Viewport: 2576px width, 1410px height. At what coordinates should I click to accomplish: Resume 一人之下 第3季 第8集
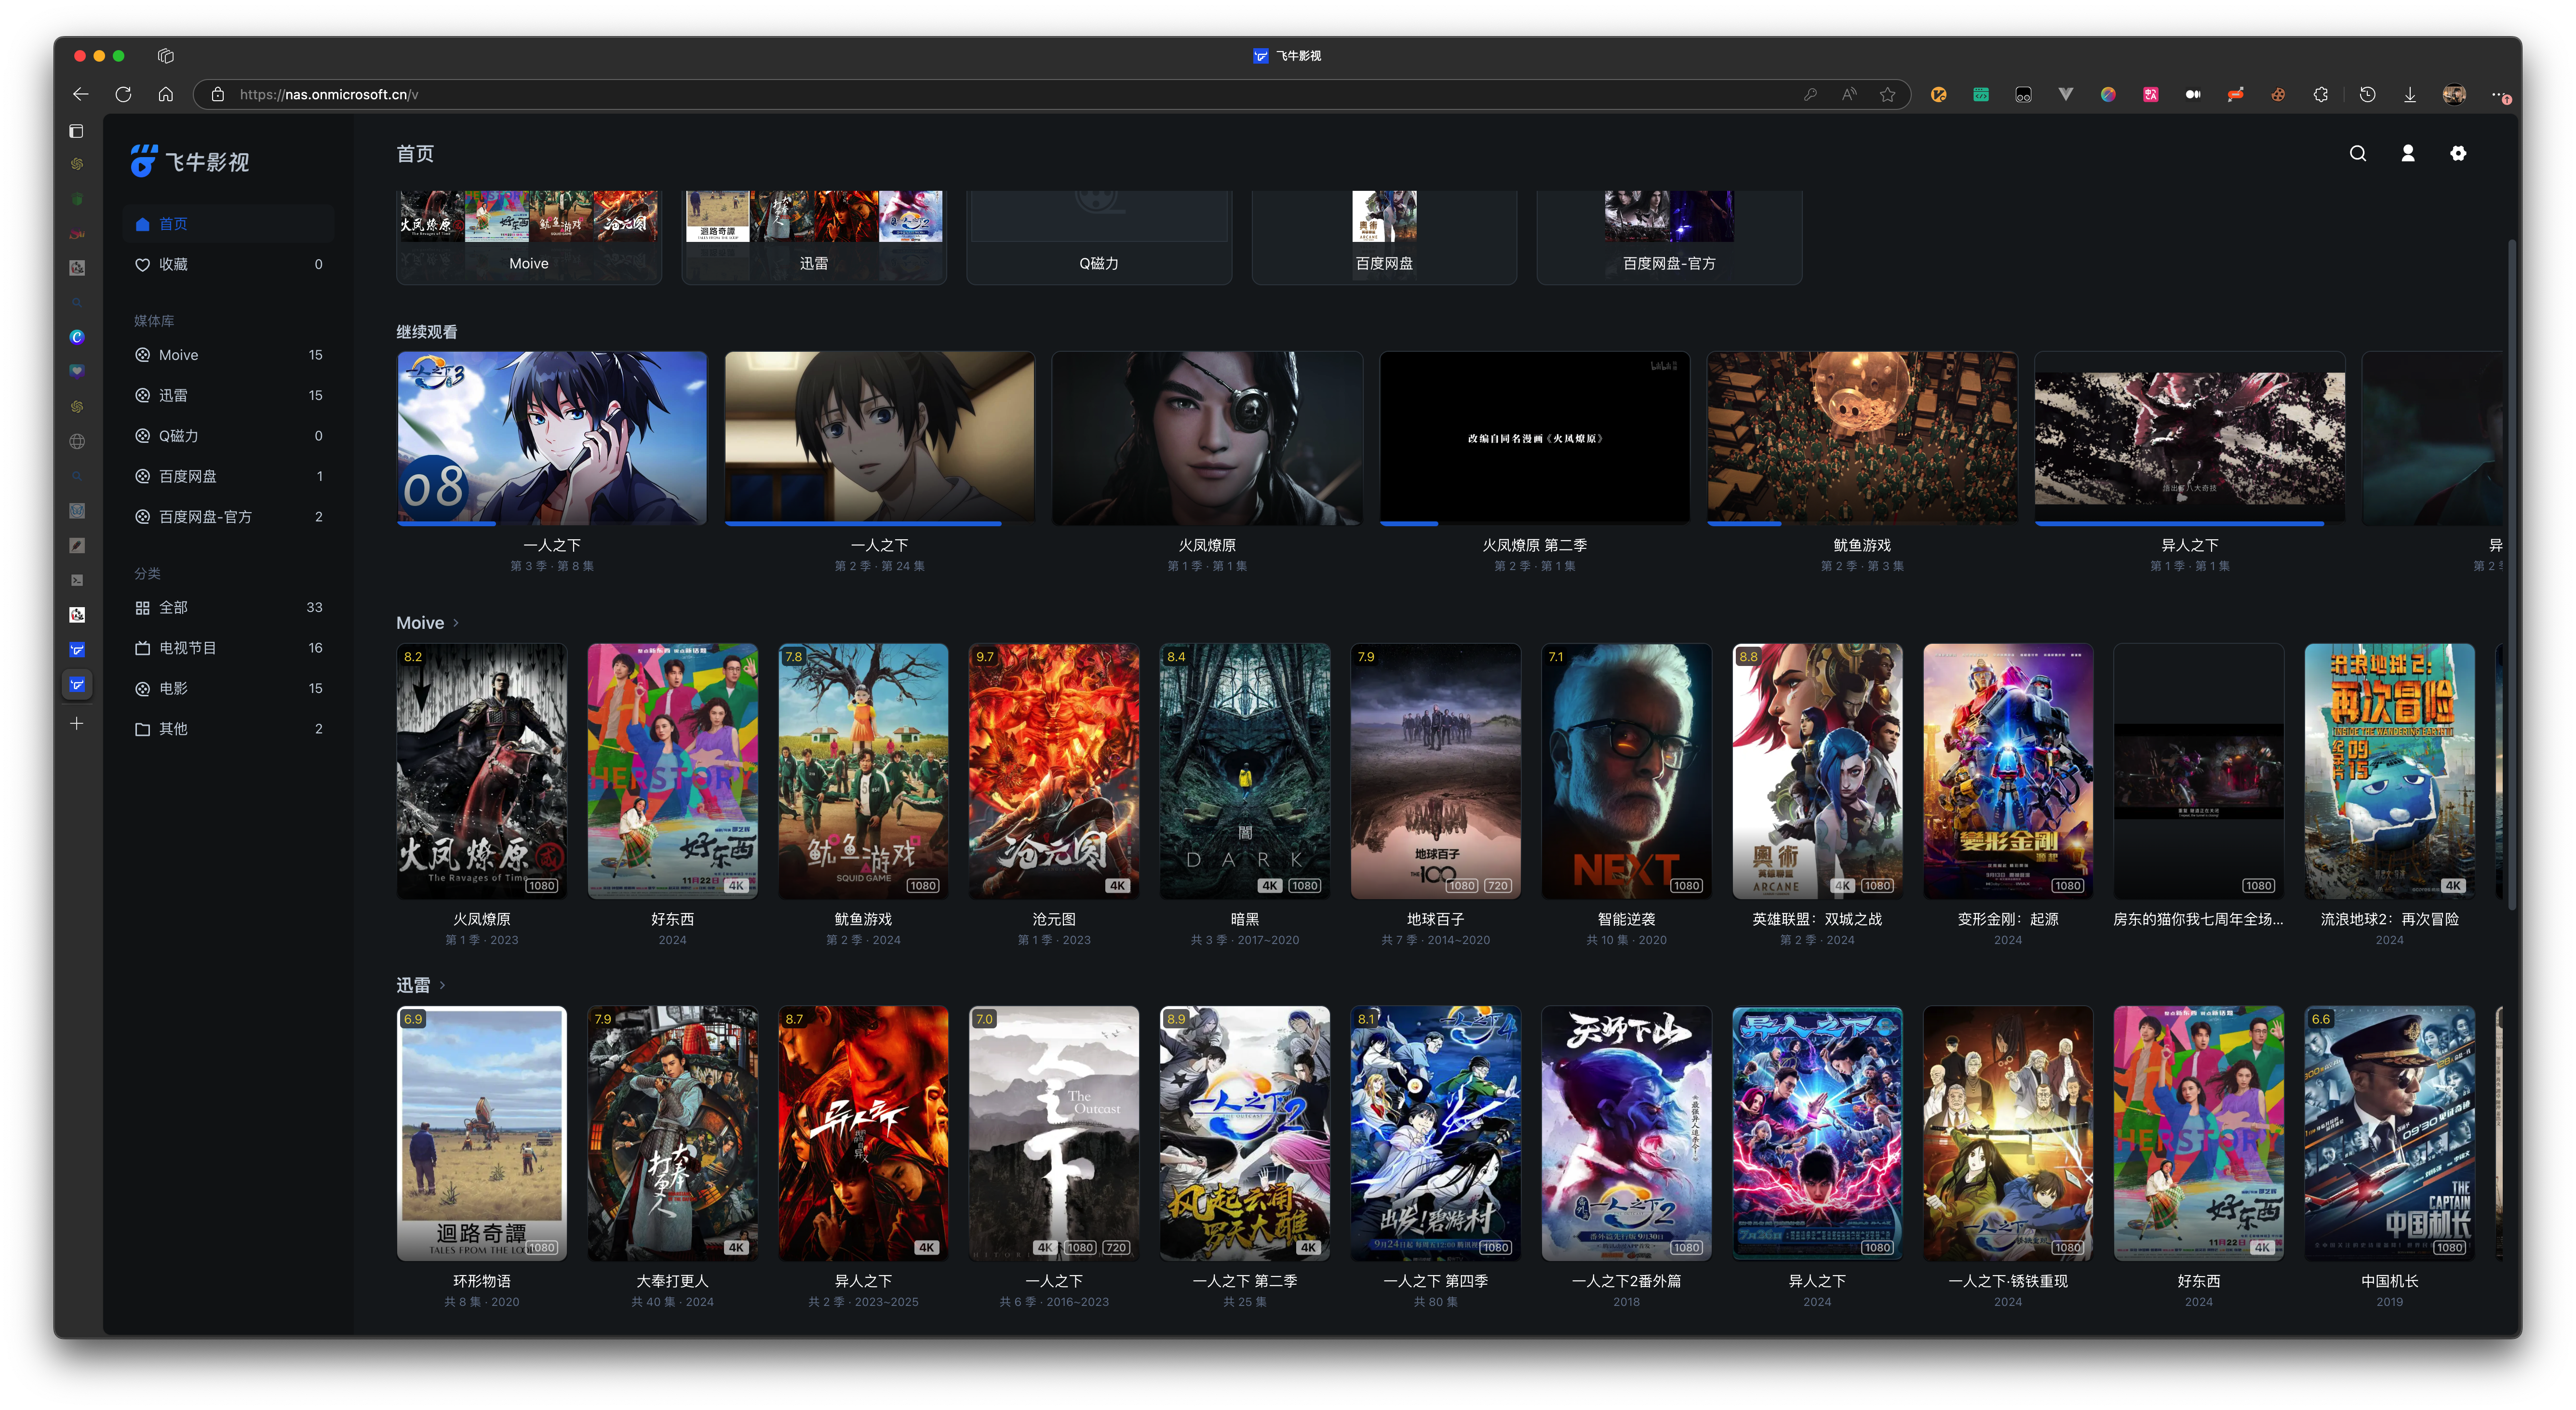coord(552,438)
